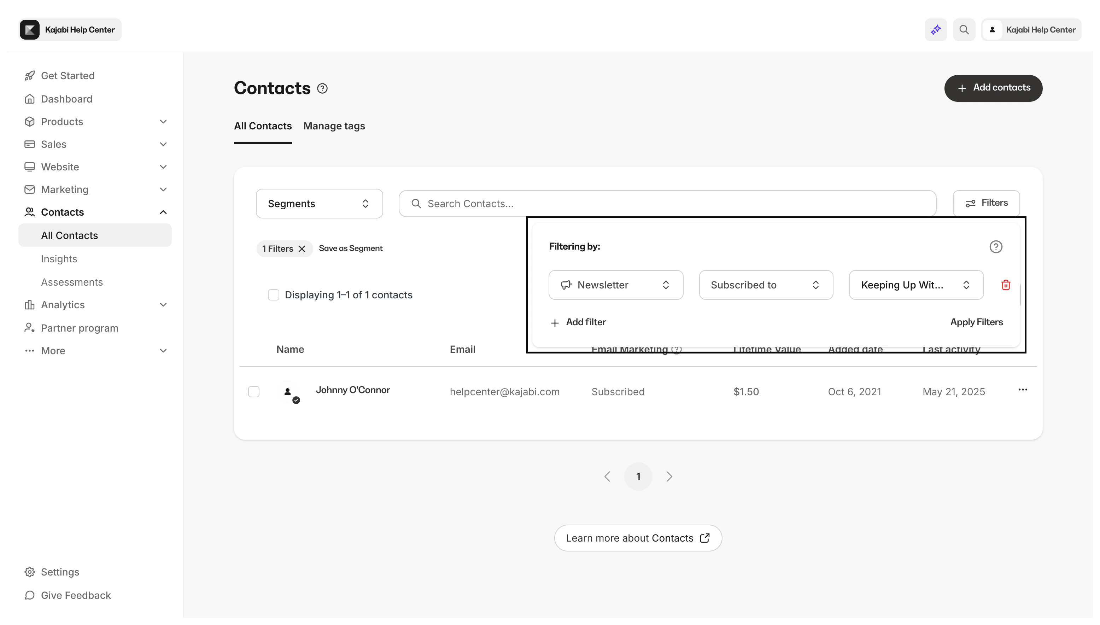Switch to the Manage tags tab
This screenshot has width=1100, height=625.
click(334, 126)
